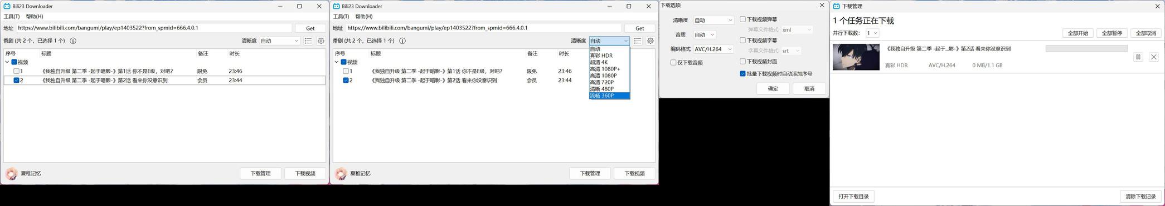Click the info icon in the window with the open quality list

[402, 41]
